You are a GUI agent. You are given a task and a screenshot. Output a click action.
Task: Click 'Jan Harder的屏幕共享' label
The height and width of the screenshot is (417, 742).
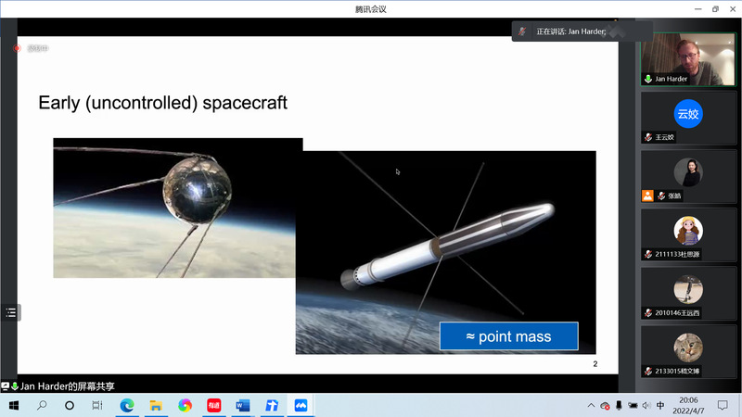(67, 386)
